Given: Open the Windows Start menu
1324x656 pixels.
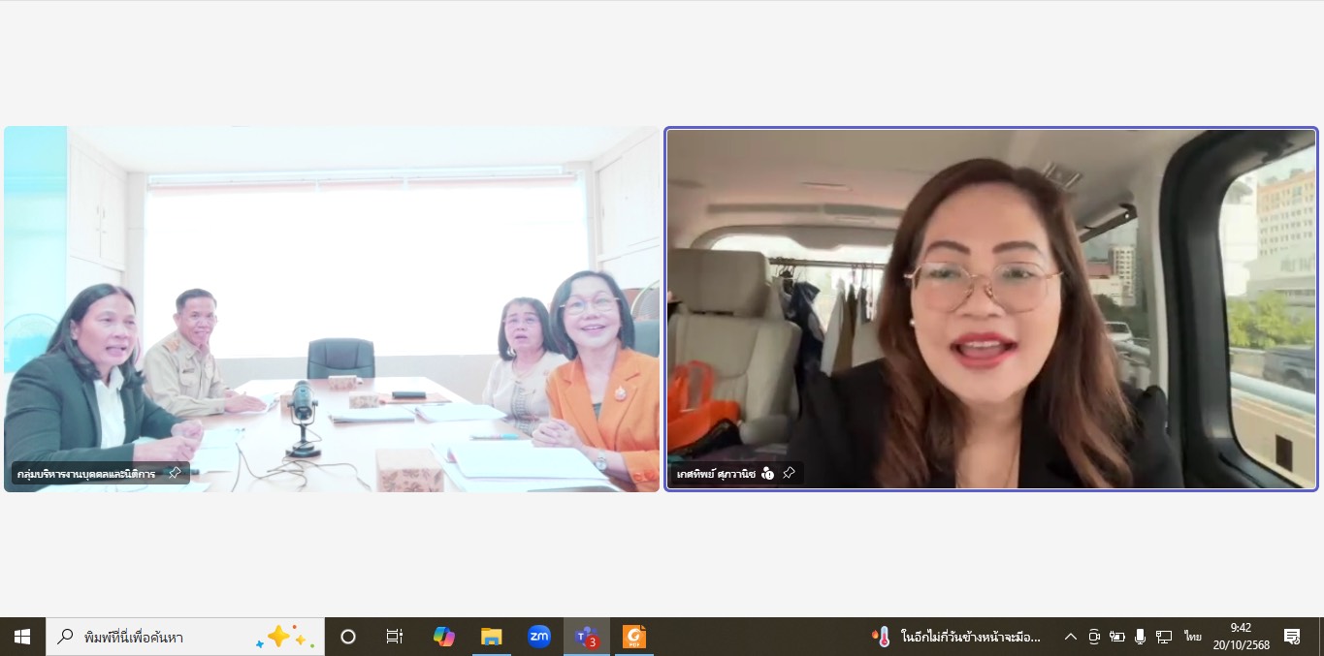Looking at the screenshot, I should (22, 637).
